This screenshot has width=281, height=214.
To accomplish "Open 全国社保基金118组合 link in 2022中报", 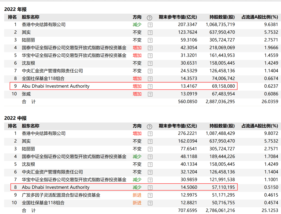I will pos(43,203).
